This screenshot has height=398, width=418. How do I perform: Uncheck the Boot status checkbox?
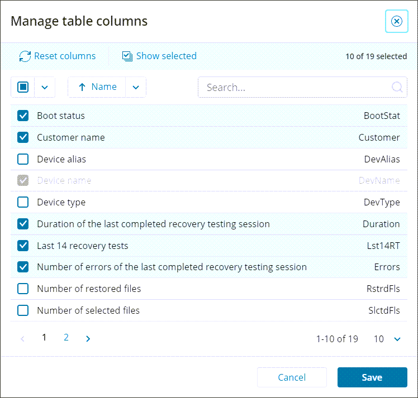23,116
